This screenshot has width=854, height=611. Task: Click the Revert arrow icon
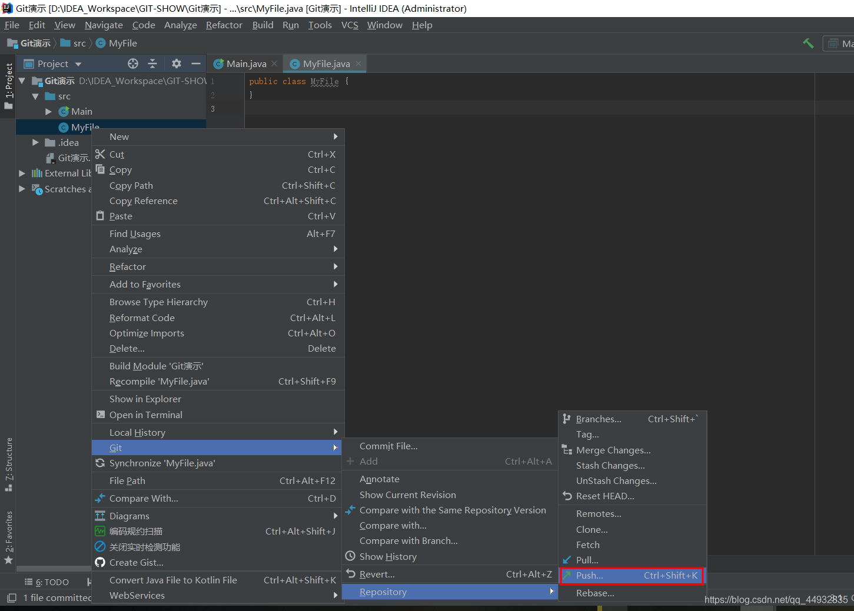tap(351, 573)
